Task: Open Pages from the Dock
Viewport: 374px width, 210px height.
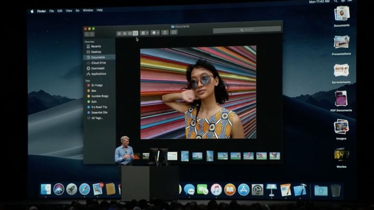Action: [286, 190]
